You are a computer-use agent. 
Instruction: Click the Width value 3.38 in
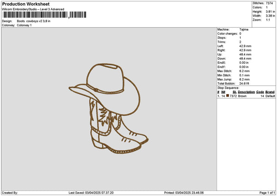coord(270,16)
